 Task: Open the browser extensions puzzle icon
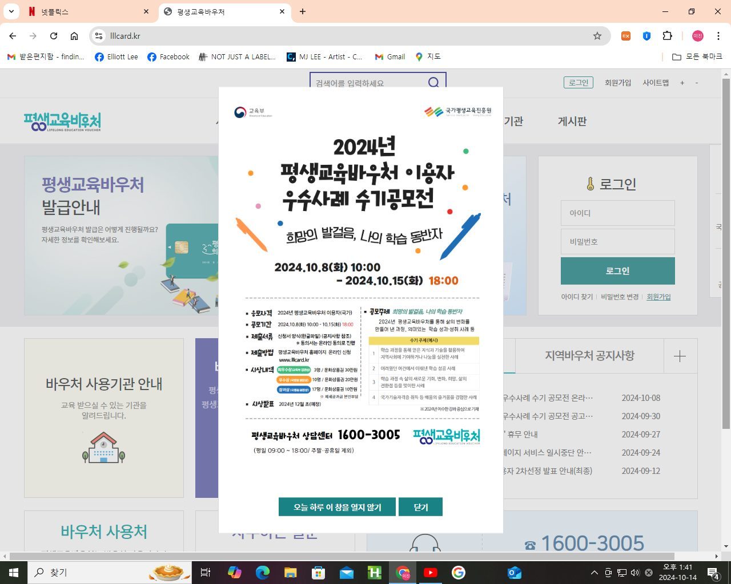667,36
